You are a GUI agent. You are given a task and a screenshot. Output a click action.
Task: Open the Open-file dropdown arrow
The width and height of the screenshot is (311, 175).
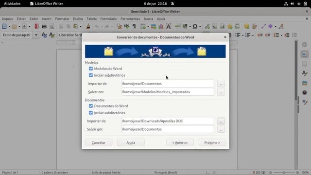point(19,26)
